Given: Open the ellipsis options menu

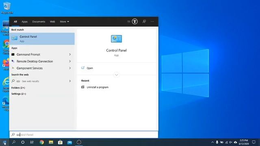Looking at the screenshot, I should 152,21.
